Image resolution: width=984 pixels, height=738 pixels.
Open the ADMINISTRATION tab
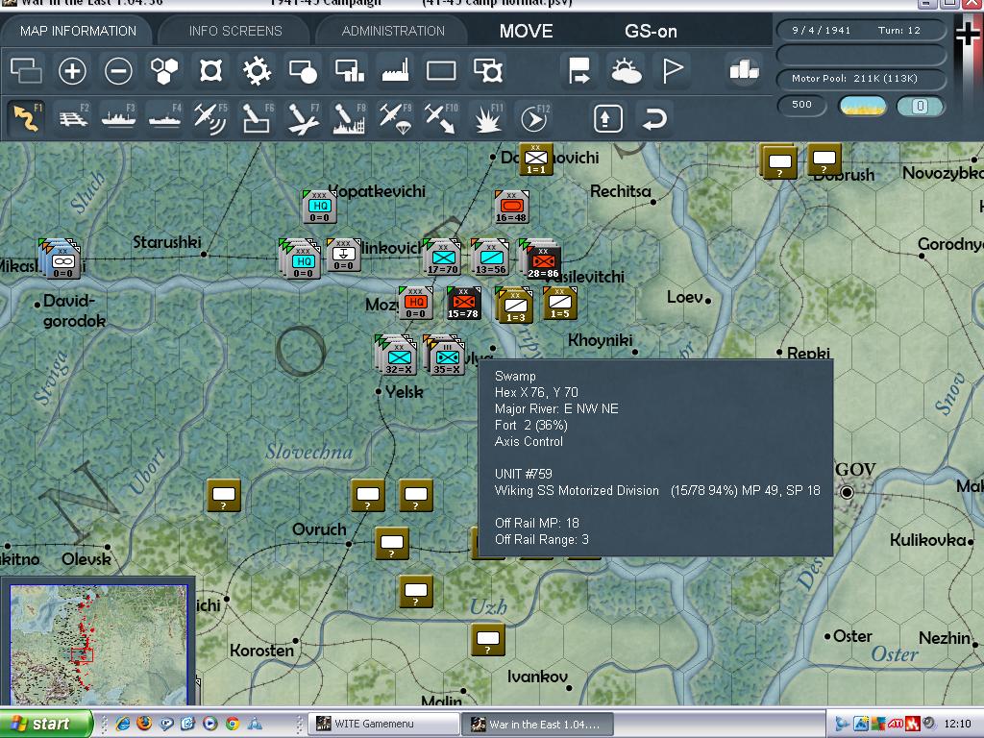click(393, 31)
